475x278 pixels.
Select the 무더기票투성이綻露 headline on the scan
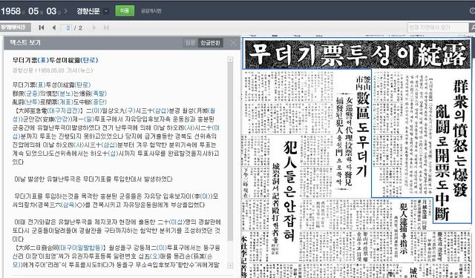click(358, 53)
